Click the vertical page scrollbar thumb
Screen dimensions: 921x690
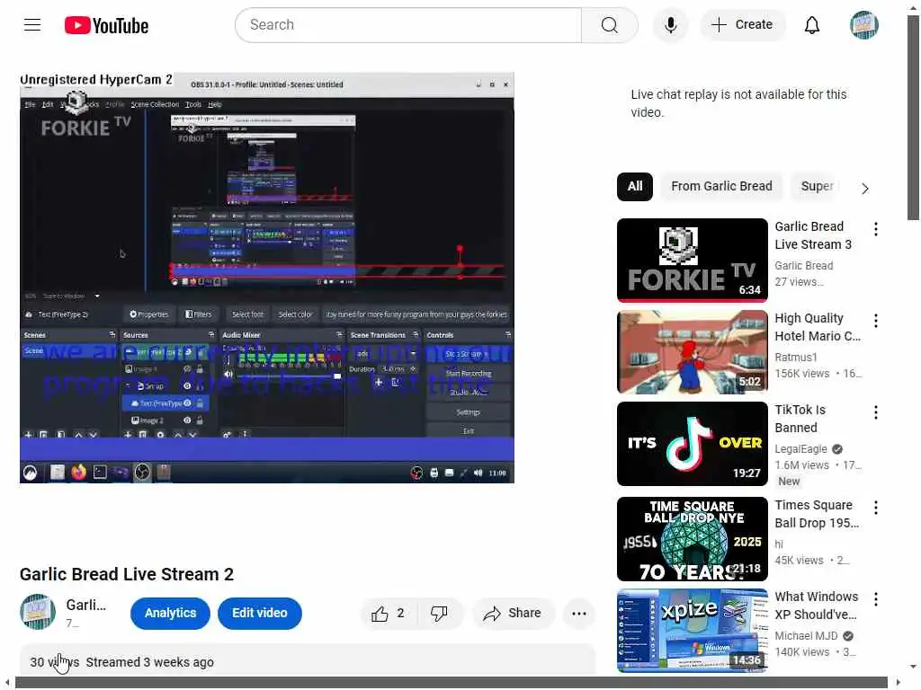tap(914, 118)
